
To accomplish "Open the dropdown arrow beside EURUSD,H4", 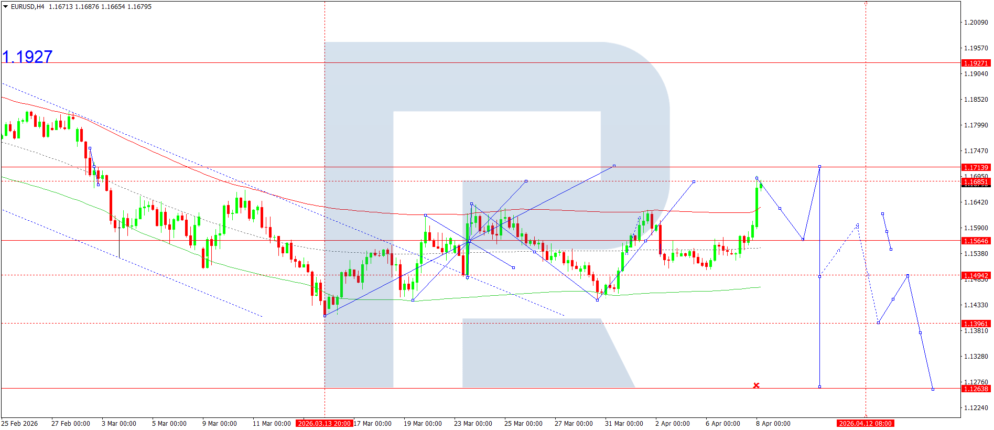I will tap(6, 7).
